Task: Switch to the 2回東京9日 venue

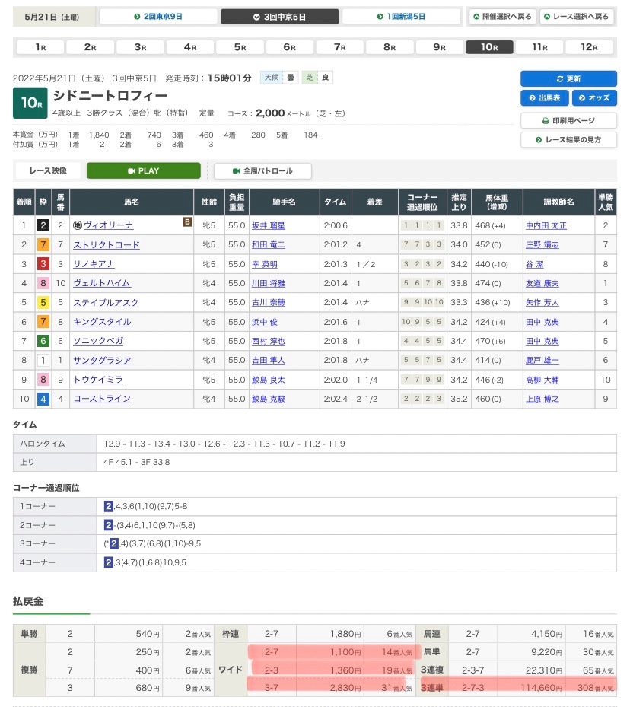Action: pos(158,16)
